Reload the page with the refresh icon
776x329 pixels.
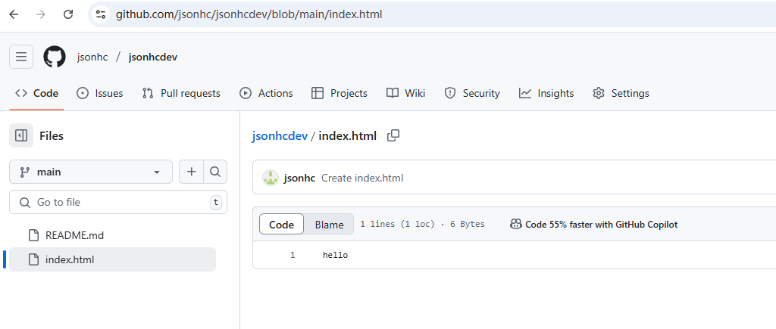(68, 14)
